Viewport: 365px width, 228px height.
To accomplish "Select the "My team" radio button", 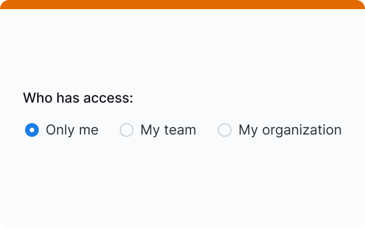I will tap(127, 130).
